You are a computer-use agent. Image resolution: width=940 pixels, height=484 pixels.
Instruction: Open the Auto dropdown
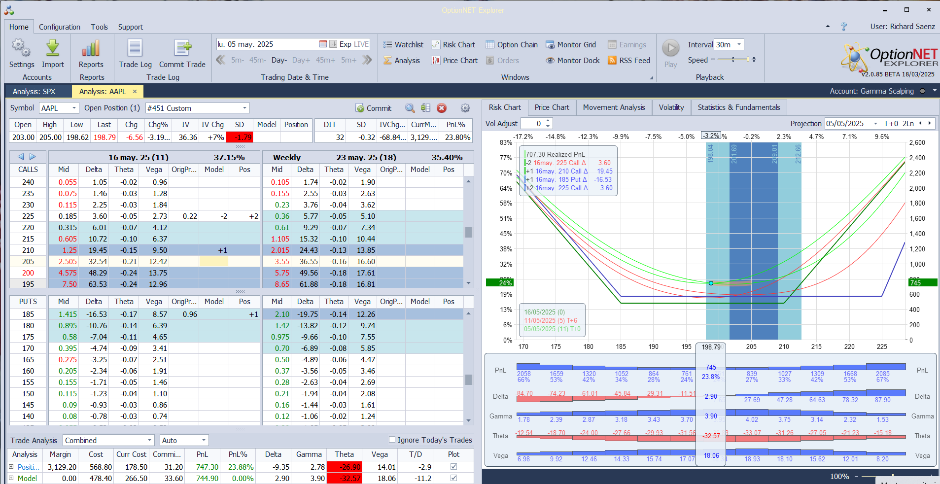point(203,440)
